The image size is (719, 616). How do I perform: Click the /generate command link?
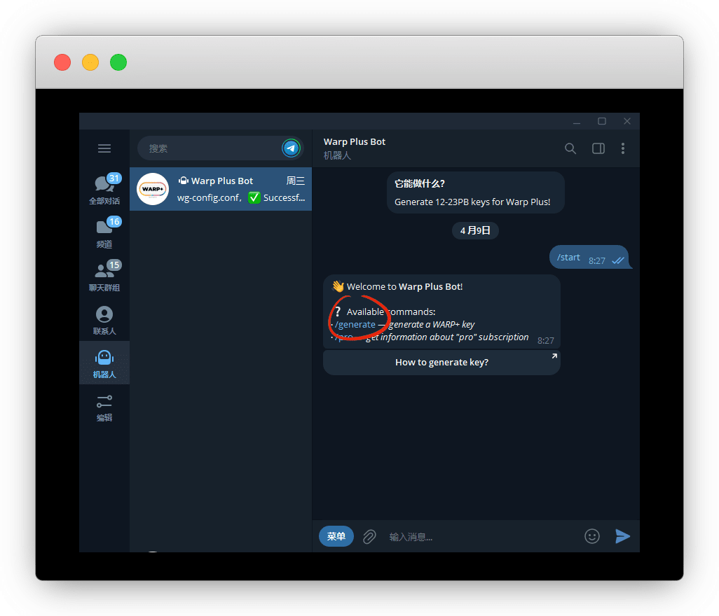pyautogui.click(x=356, y=325)
